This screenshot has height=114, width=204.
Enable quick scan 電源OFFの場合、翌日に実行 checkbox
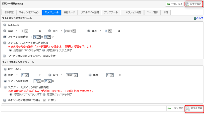coord(5,100)
